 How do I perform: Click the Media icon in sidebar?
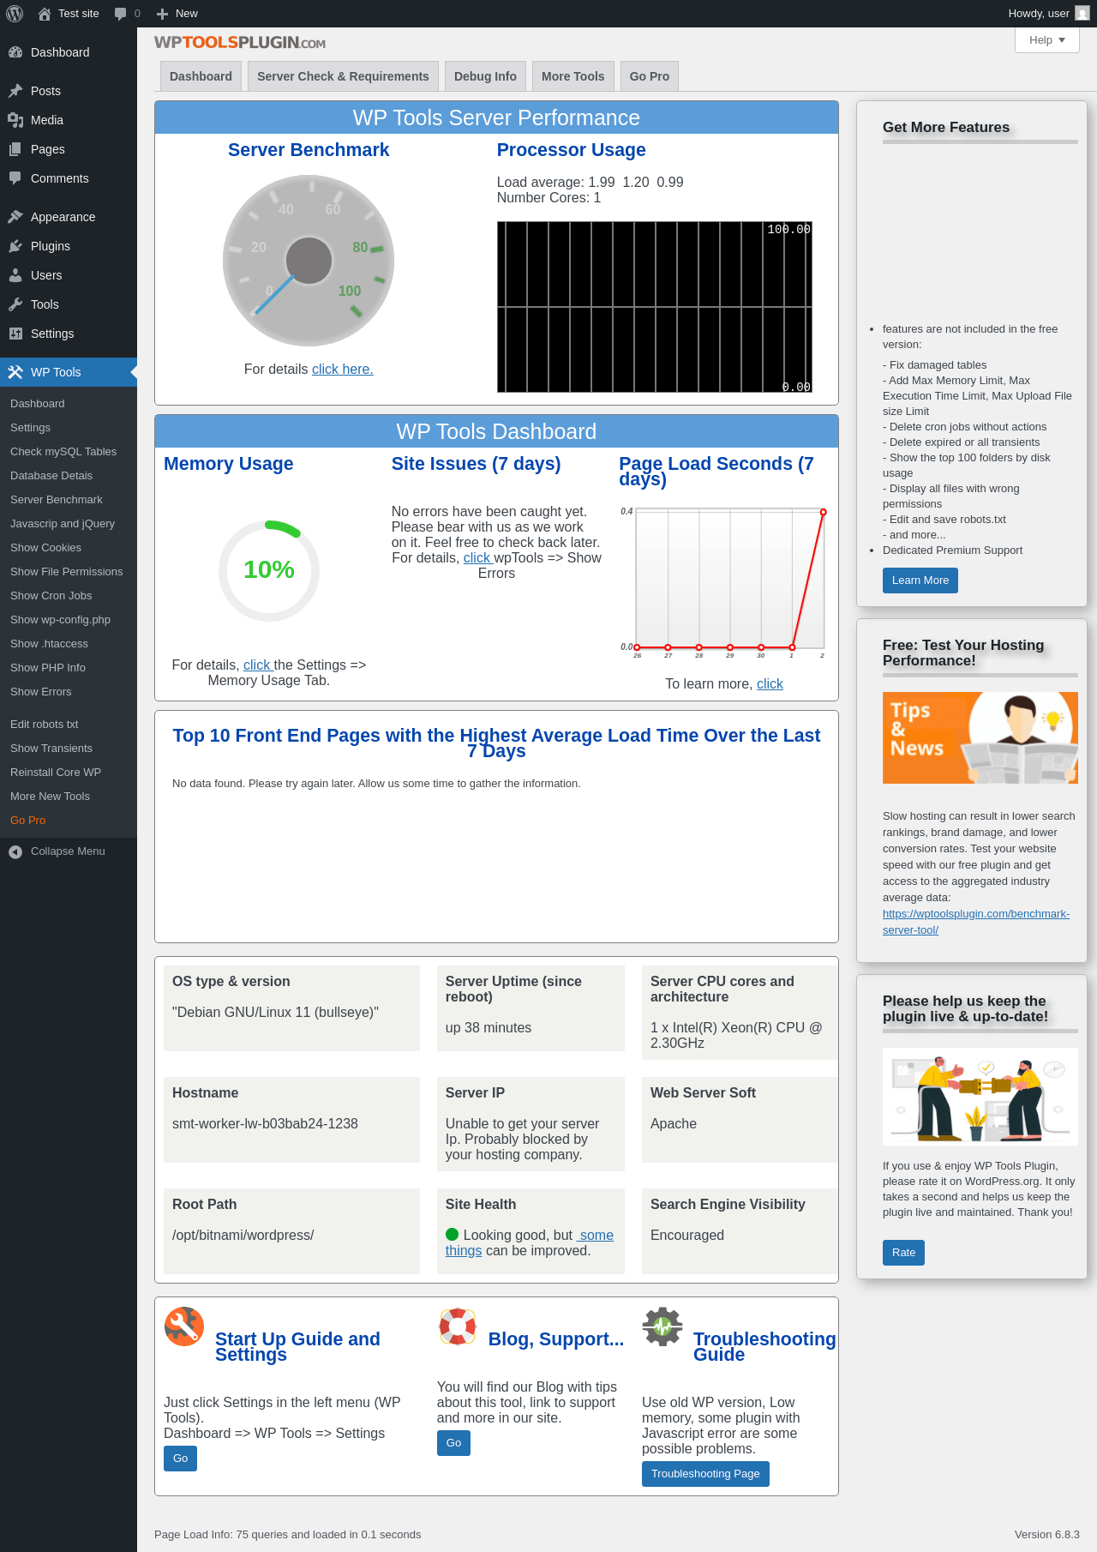[15, 120]
